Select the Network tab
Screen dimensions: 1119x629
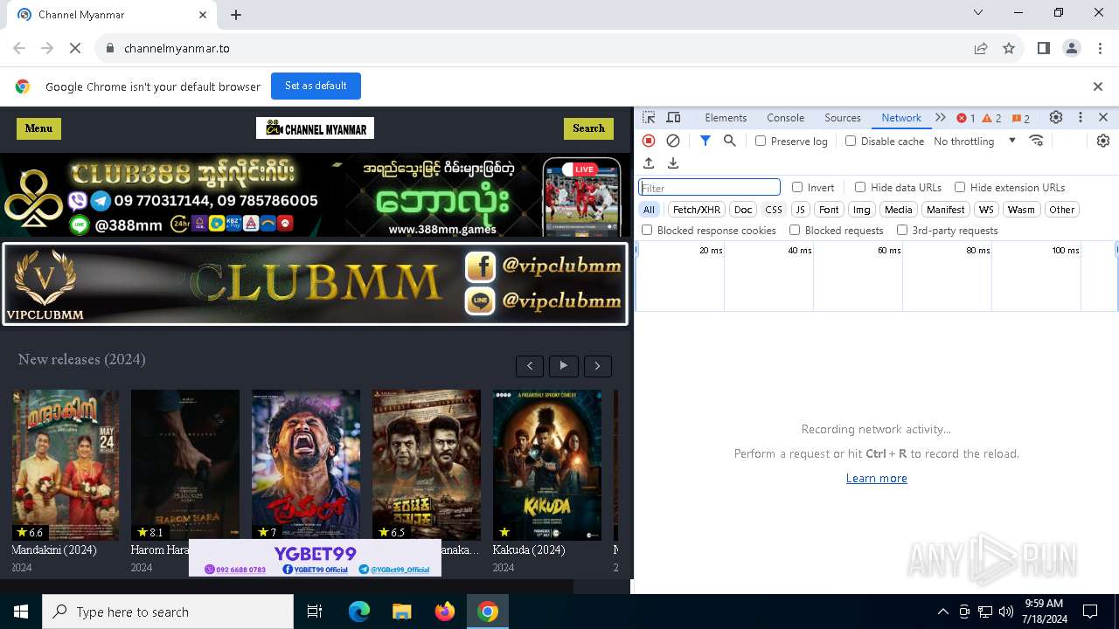coord(901,118)
